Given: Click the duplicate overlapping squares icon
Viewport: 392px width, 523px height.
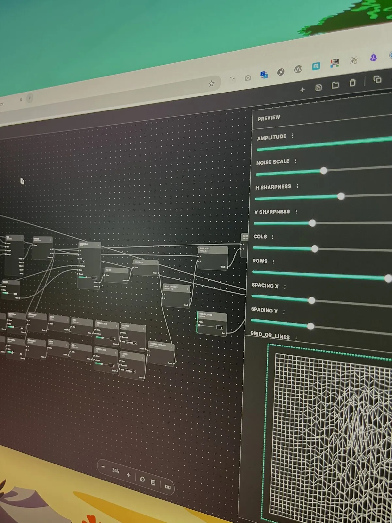Looking at the screenshot, I should 377,79.
